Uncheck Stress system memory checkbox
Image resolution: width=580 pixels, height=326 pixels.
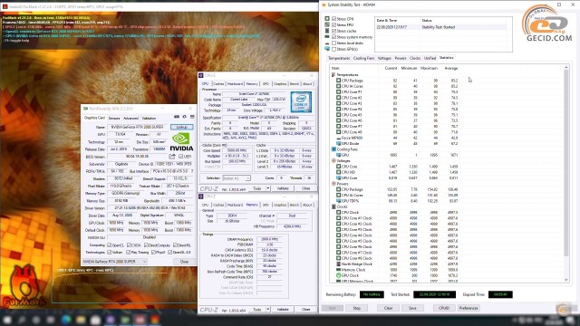(x=334, y=37)
